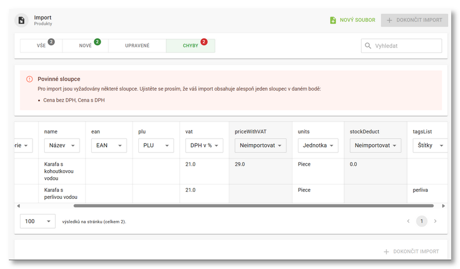
Task: Open the Štítky tagsList dropdown
Action: 430,146
